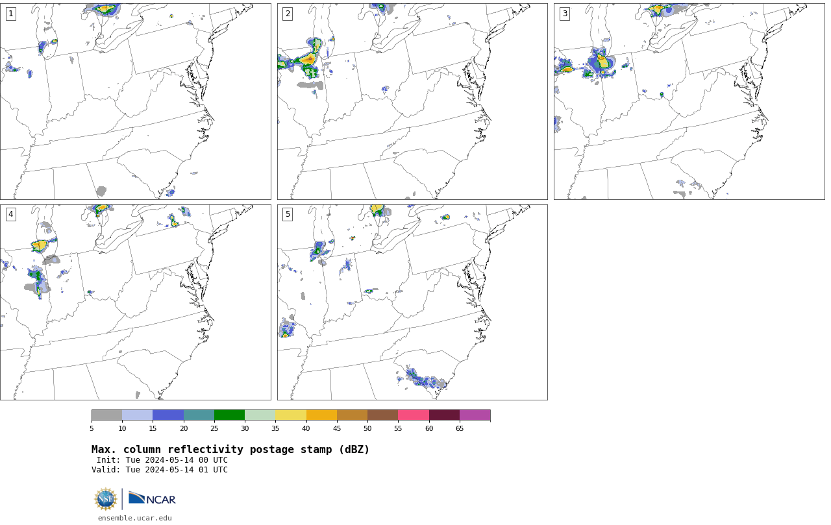The width and height of the screenshot is (831, 525).
Task: Open ensemble member 1 map panel
Action: pos(135,101)
